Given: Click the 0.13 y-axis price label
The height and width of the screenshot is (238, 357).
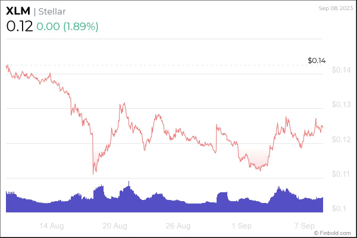Looking at the screenshot, I should point(340,105).
